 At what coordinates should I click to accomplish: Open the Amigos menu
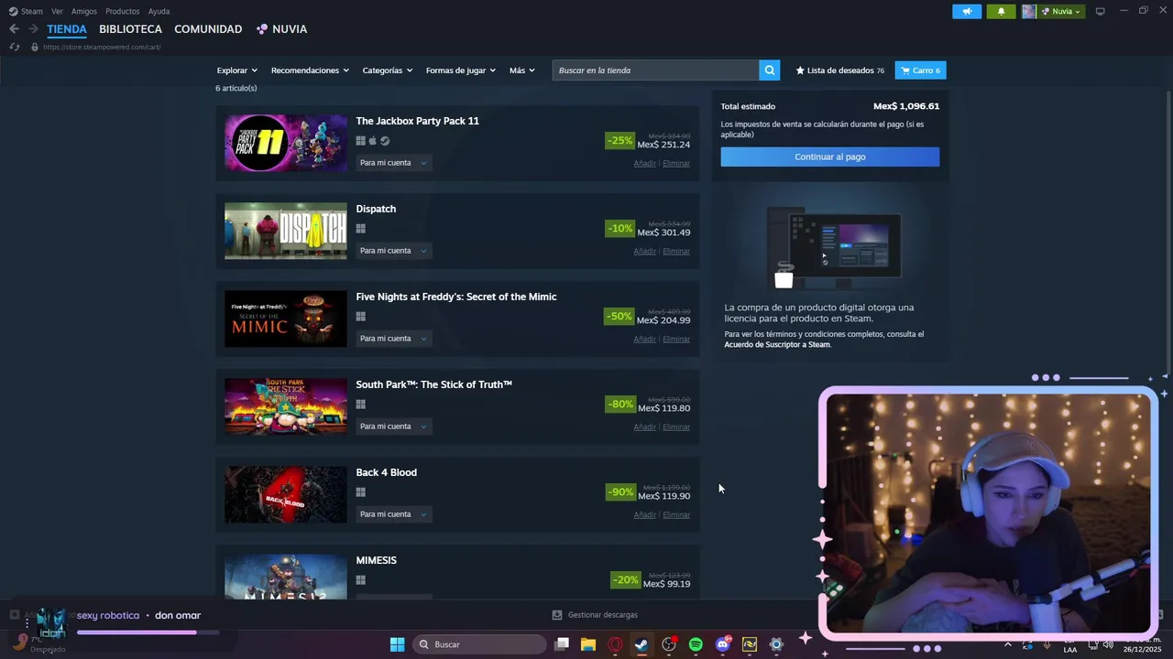coord(84,11)
